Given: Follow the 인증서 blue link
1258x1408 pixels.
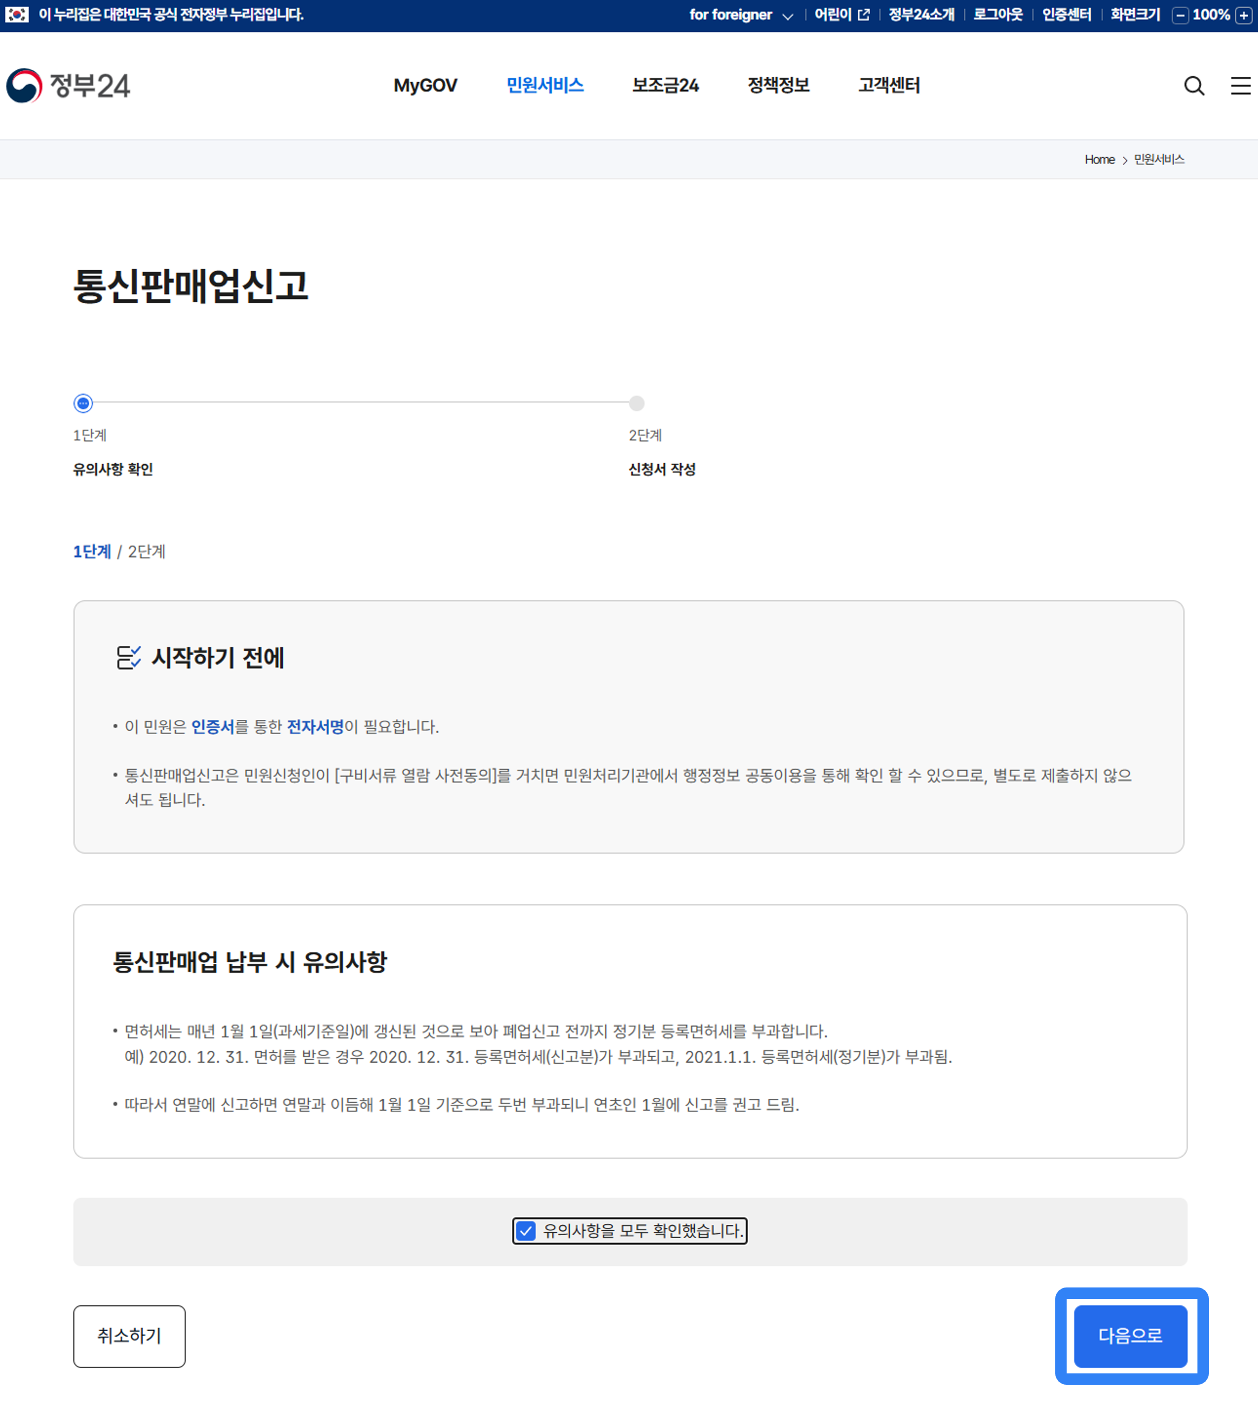Looking at the screenshot, I should pos(213,726).
